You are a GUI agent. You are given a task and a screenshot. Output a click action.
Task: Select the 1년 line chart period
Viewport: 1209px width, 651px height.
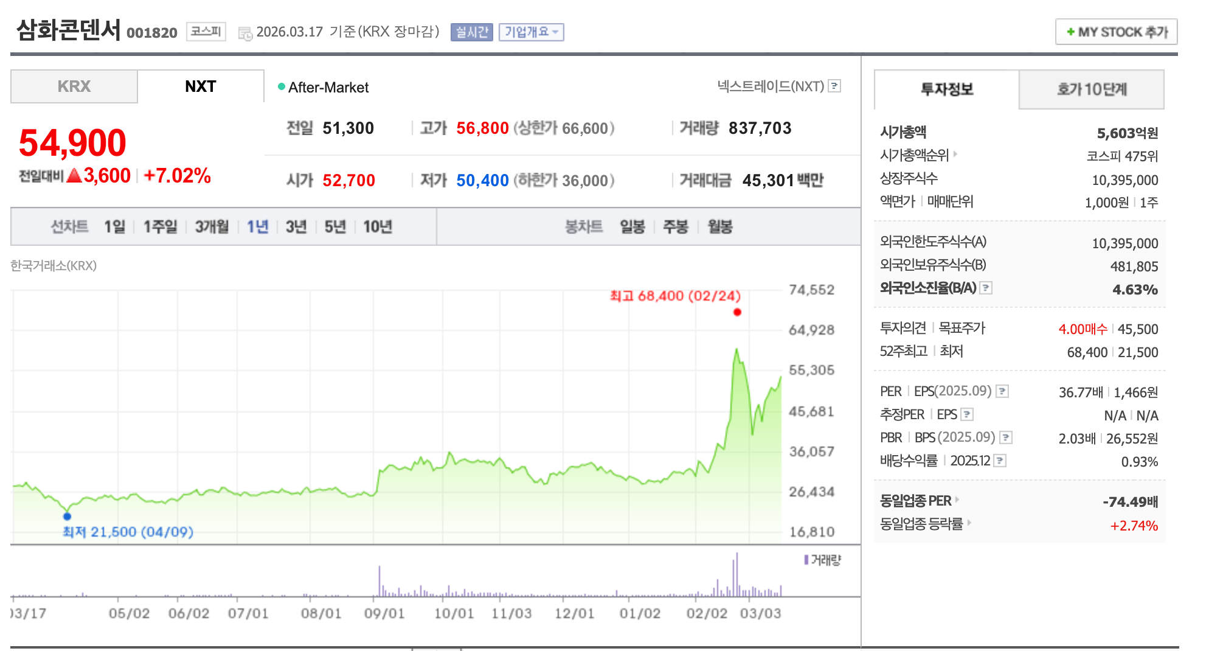tap(257, 227)
